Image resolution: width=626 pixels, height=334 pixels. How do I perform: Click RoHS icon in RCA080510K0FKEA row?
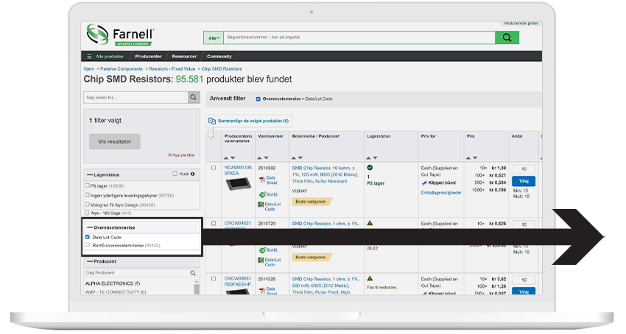click(262, 195)
